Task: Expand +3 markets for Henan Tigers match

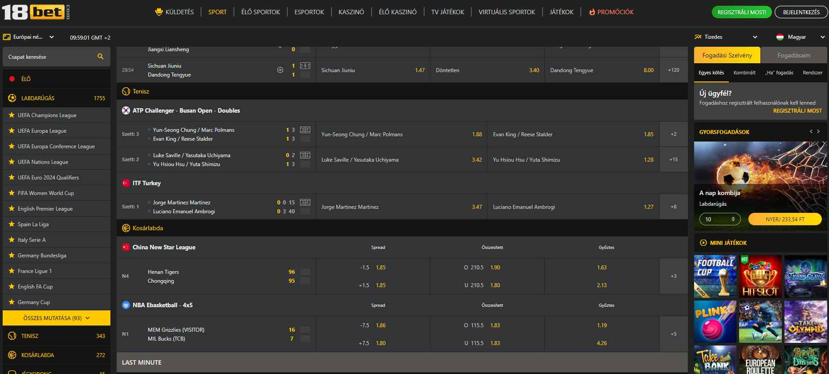Action: [674, 276]
